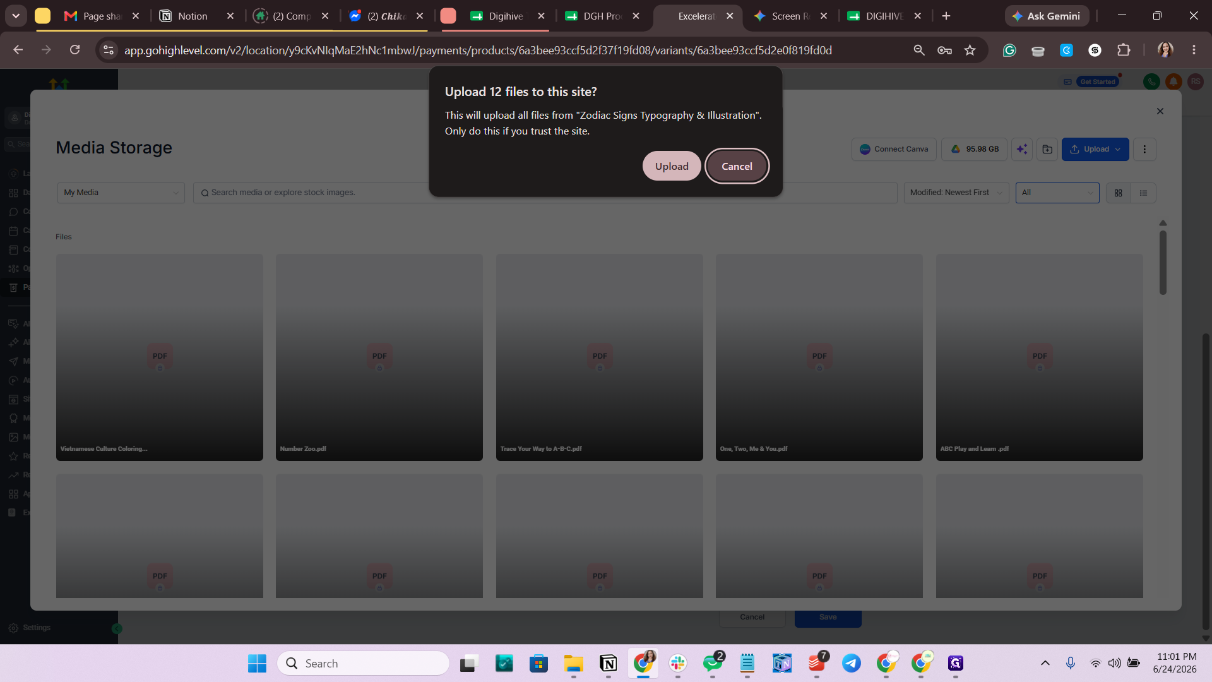
Task: Select the Number Zoo.pdf file
Action: tap(379, 357)
